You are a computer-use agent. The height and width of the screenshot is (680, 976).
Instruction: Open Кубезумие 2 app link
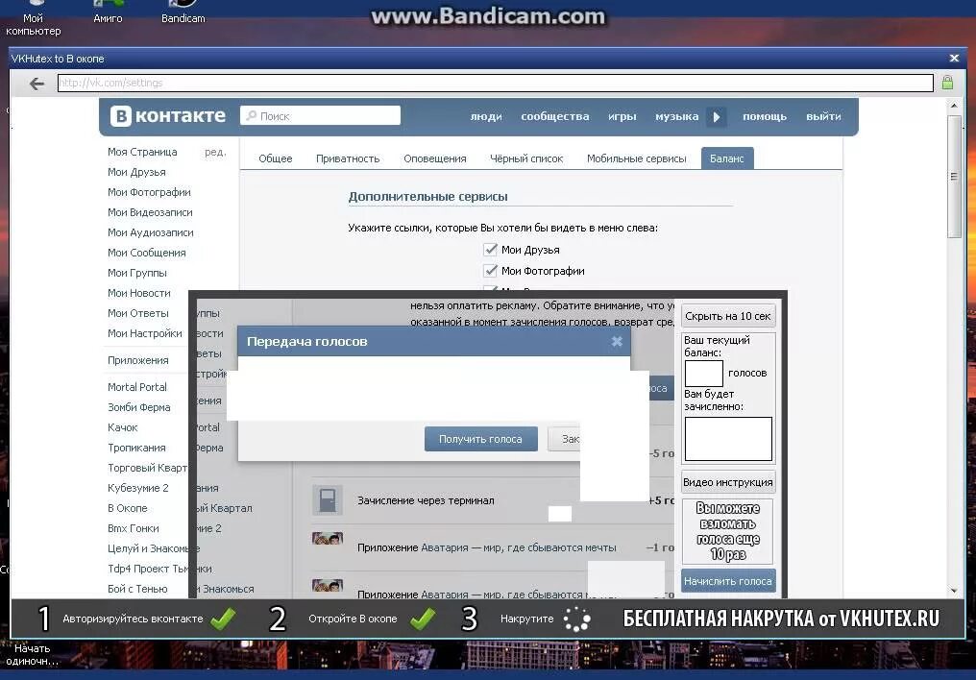click(x=138, y=488)
